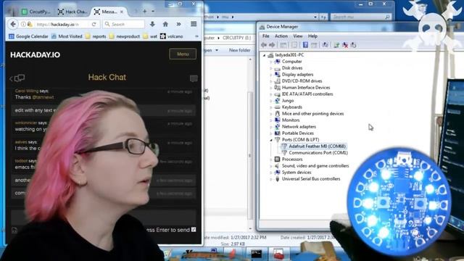This screenshot has width=464, height=261.
Task: Select the IDE ATA/ATAPI controllers item
Action: [307, 94]
